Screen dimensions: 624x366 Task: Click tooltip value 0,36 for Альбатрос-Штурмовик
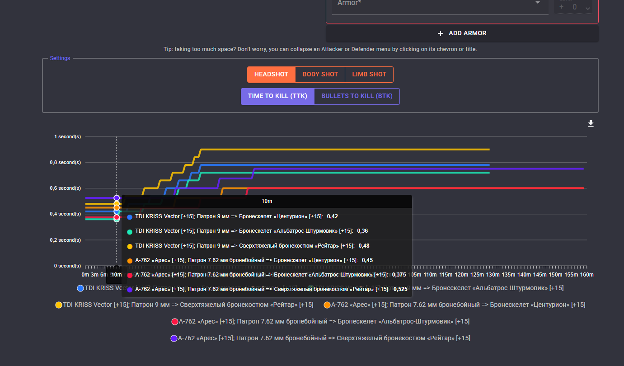coord(362,231)
